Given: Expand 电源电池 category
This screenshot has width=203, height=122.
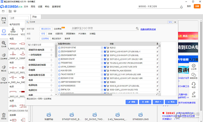Looking at the screenshot, I should (x=51, y=85).
